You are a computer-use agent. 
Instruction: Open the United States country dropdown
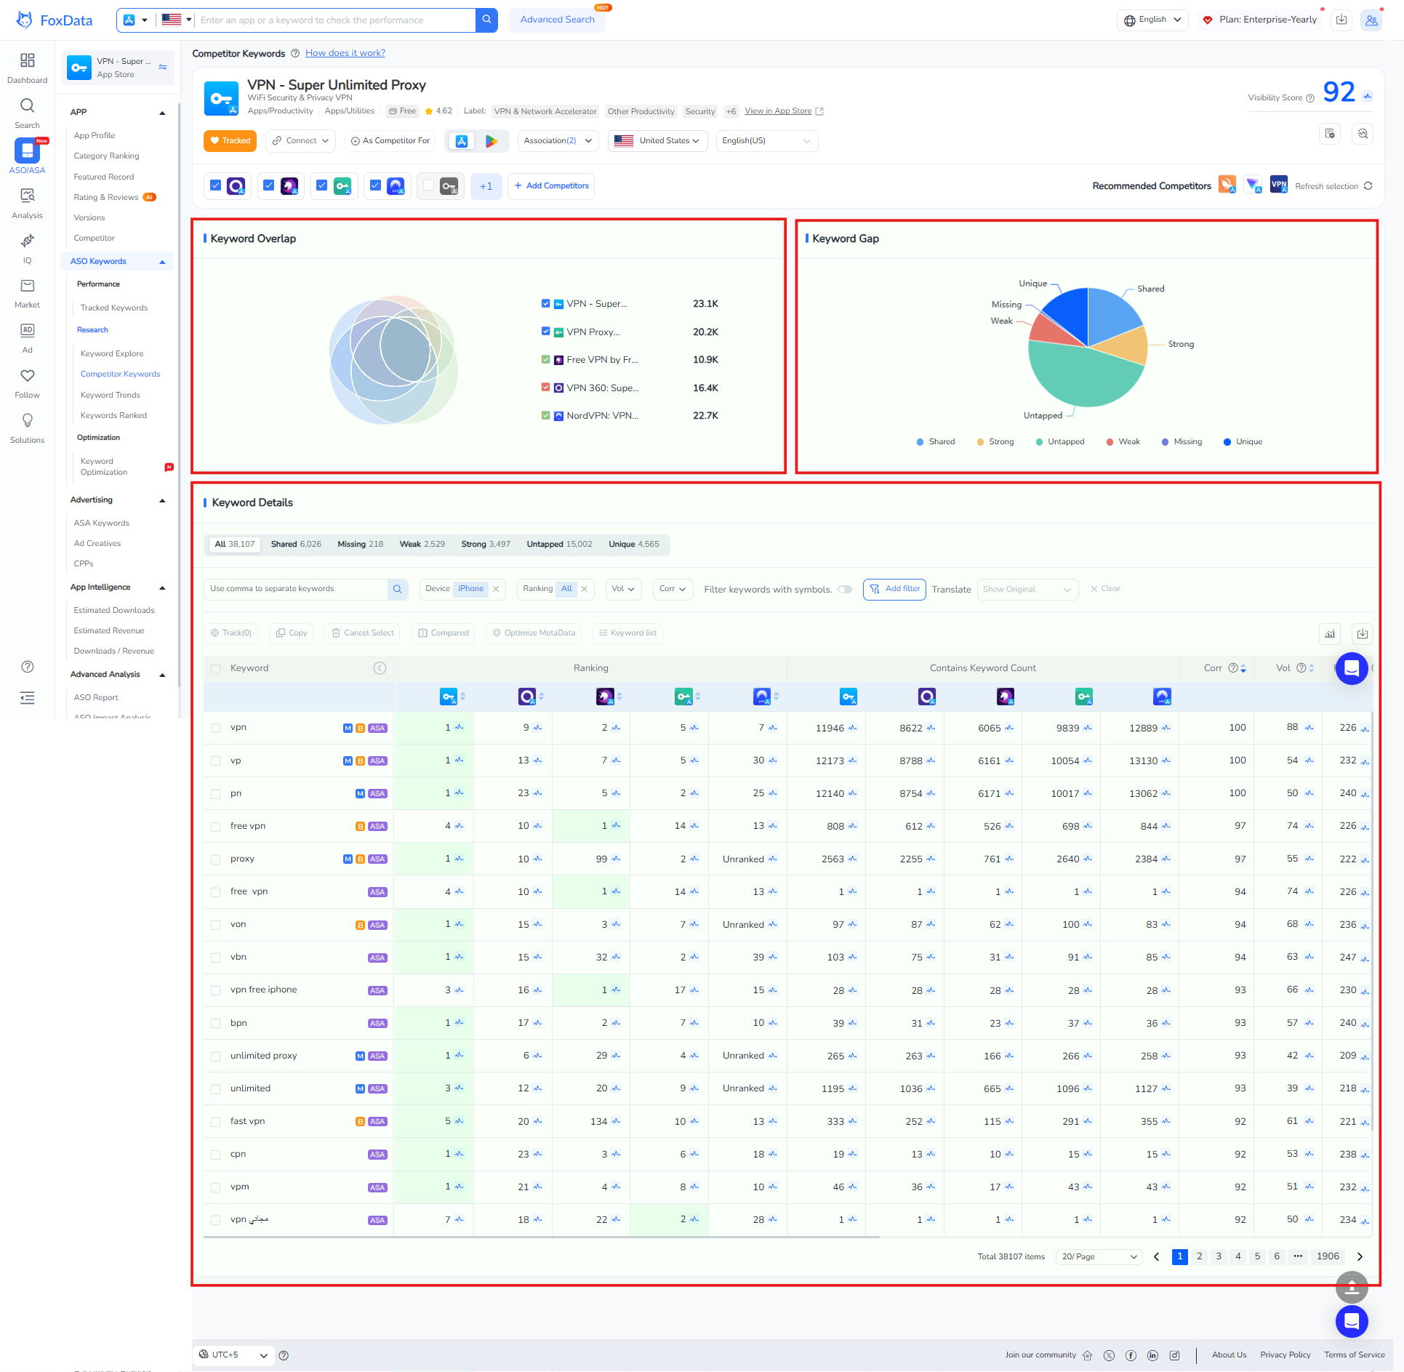657,141
